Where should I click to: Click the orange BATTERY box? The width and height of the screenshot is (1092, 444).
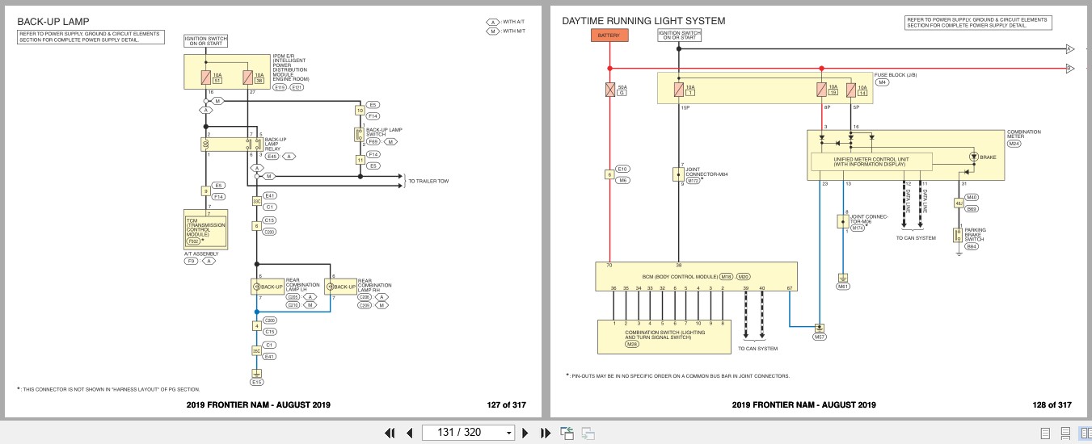coord(609,36)
